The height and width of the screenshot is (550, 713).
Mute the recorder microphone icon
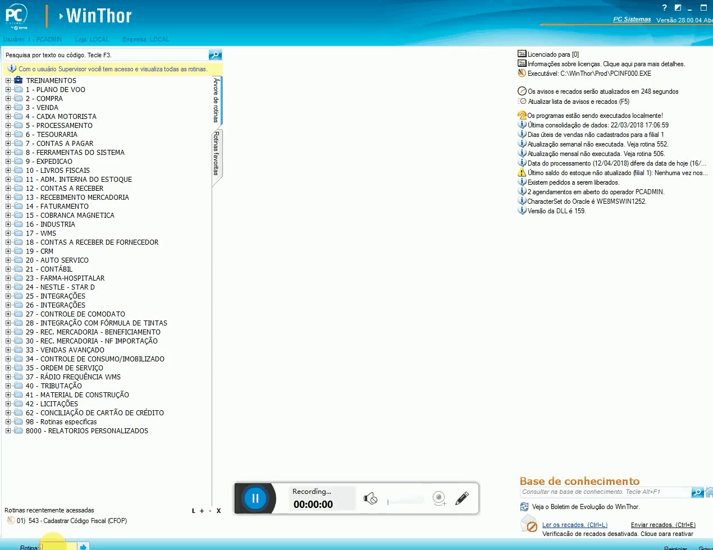pos(371,498)
